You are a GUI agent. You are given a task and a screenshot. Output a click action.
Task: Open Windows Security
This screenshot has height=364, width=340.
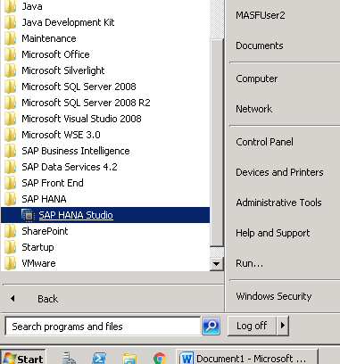coord(274,296)
